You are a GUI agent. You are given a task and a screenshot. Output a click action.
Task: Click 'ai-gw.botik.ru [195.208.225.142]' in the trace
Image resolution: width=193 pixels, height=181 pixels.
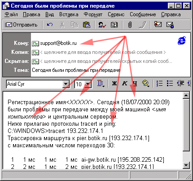123,160
